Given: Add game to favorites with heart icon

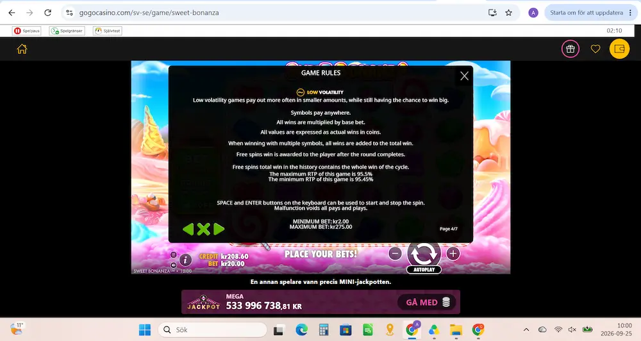Looking at the screenshot, I should (x=595, y=49).
